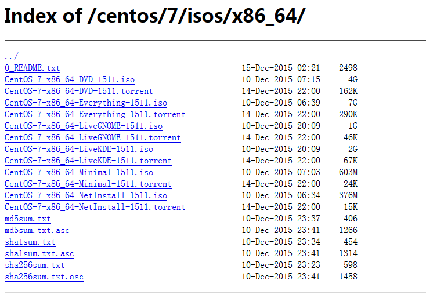Open the parent directory ../ link
The image size is (426, 298).
12,56
